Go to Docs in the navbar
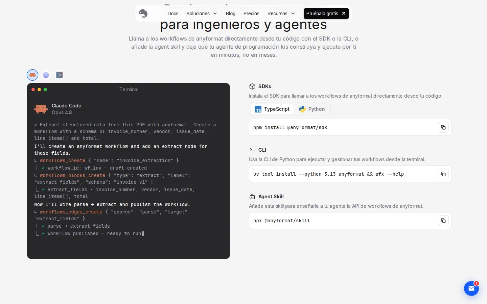The width and height of the screenshot is (487, 304). click(x=173, y=14)
